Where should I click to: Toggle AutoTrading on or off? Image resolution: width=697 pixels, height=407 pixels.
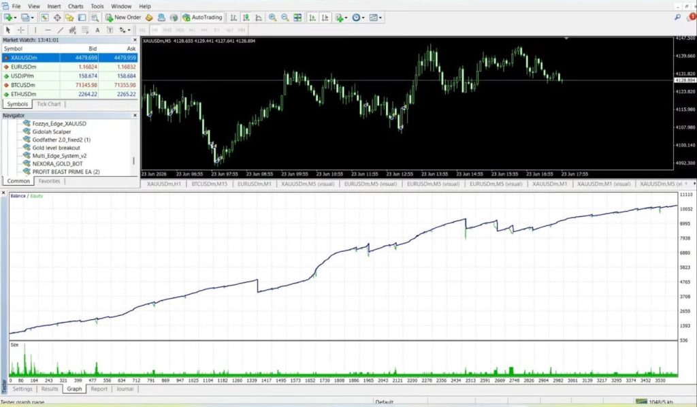pos(202,17)
